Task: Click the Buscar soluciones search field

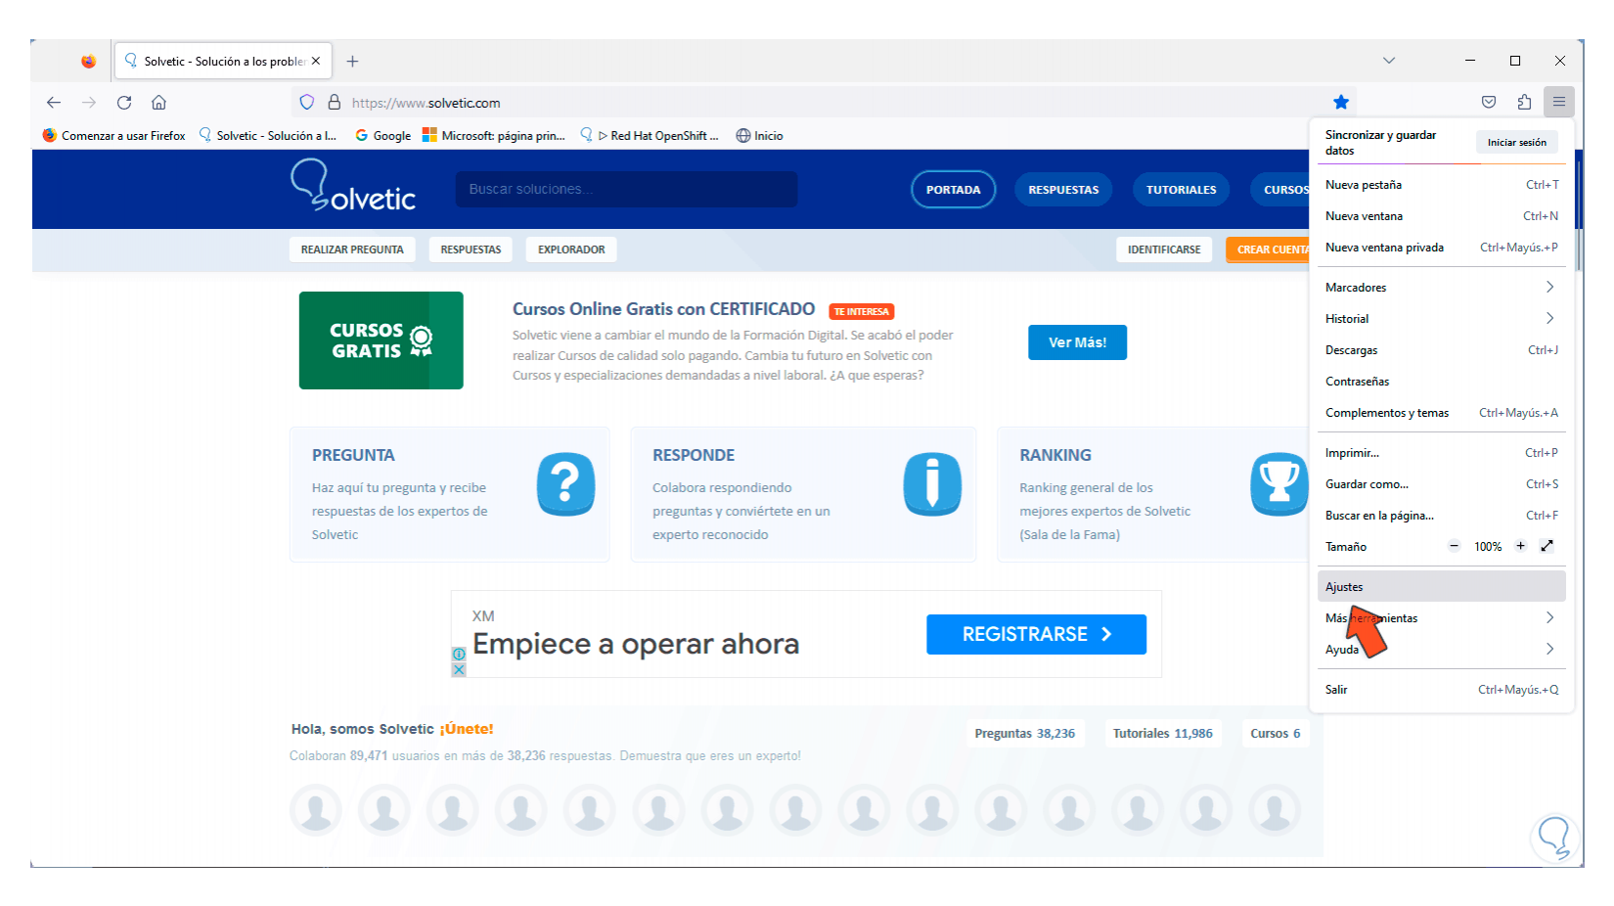Action: click(x=626, y=189)
